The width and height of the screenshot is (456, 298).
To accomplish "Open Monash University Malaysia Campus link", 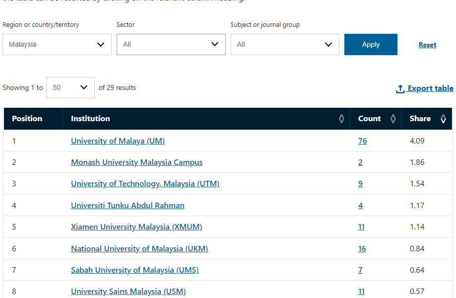I will 136,162.
